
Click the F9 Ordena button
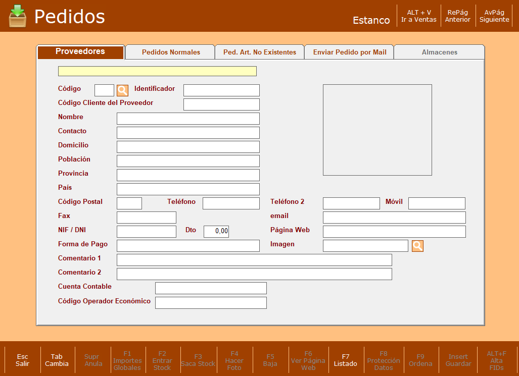(x=420, y=360)
